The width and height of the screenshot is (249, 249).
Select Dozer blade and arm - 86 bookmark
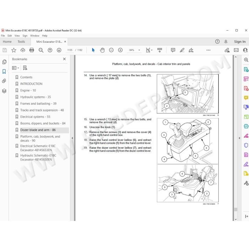(38, 130)
